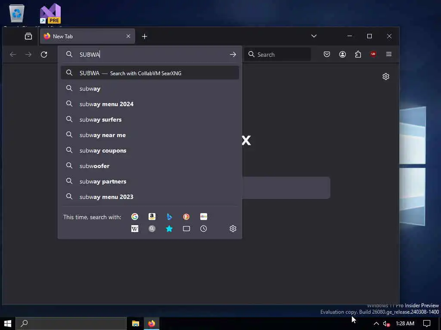Expand the list all tabs chevron

[314, 36]
